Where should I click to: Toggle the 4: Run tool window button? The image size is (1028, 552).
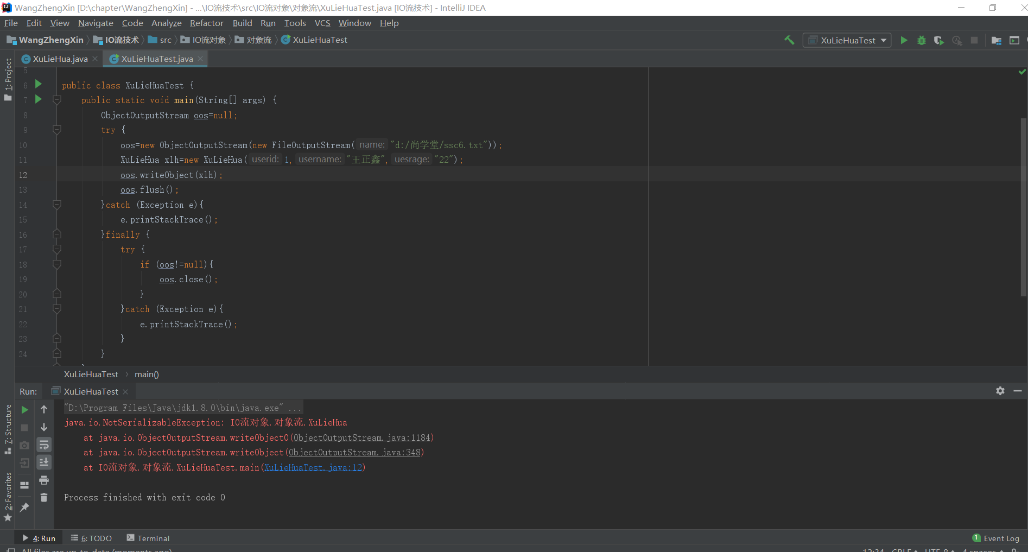coord(39,538)
